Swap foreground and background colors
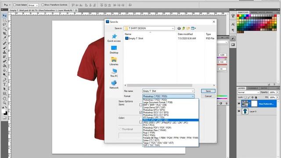The width and height of the screenshot is (281, 158). point(6,108)
